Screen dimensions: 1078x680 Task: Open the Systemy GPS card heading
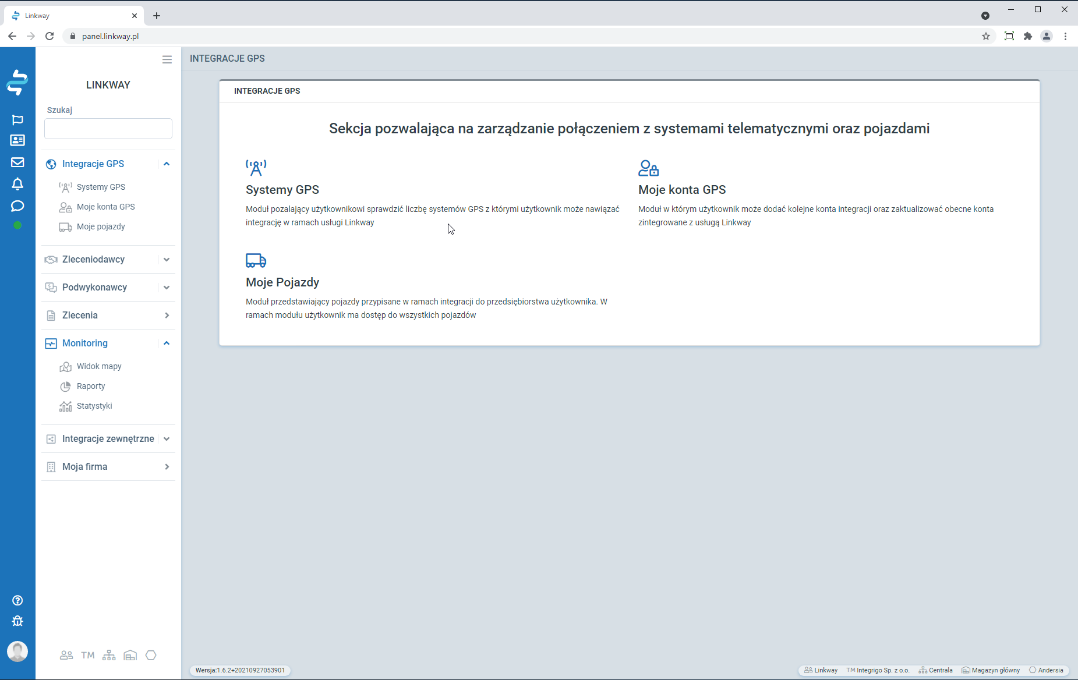[282, 190]
